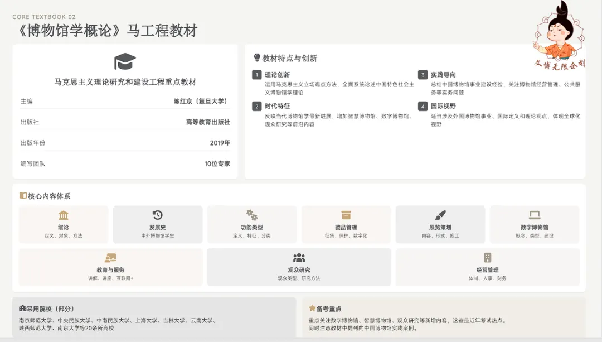Viewport: 602px width, 342px height.
Task: Click the 核心内容体系 section heading
Action: (49, 196)
